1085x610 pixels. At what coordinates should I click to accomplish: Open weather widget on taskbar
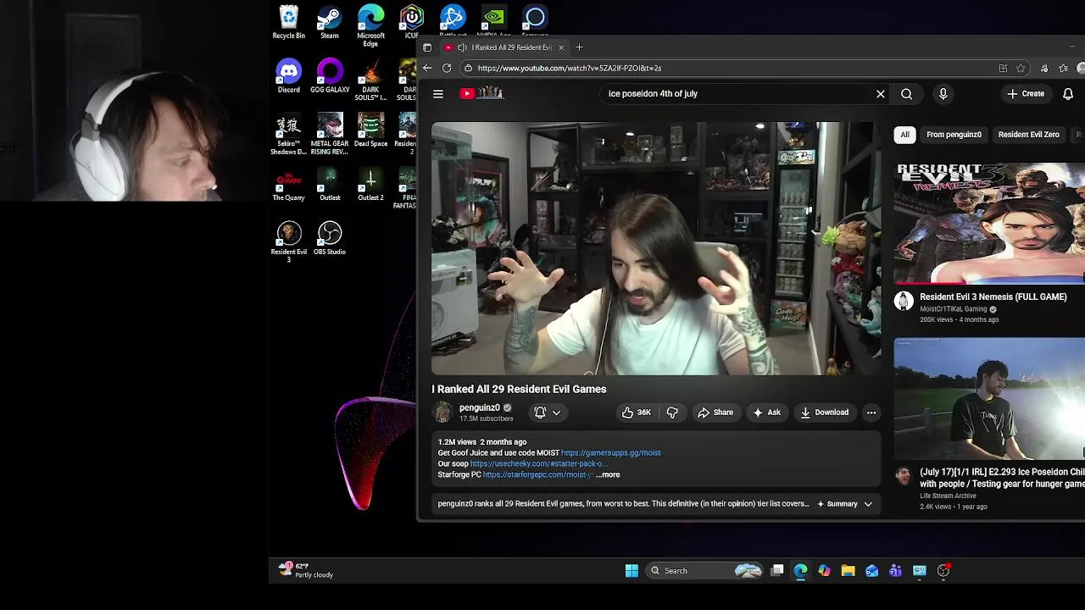(x=307, y=570)
